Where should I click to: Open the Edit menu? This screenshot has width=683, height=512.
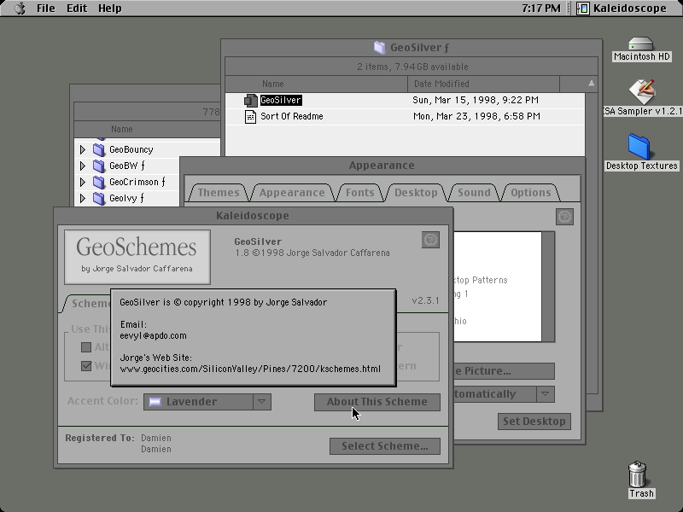(77, 9)
